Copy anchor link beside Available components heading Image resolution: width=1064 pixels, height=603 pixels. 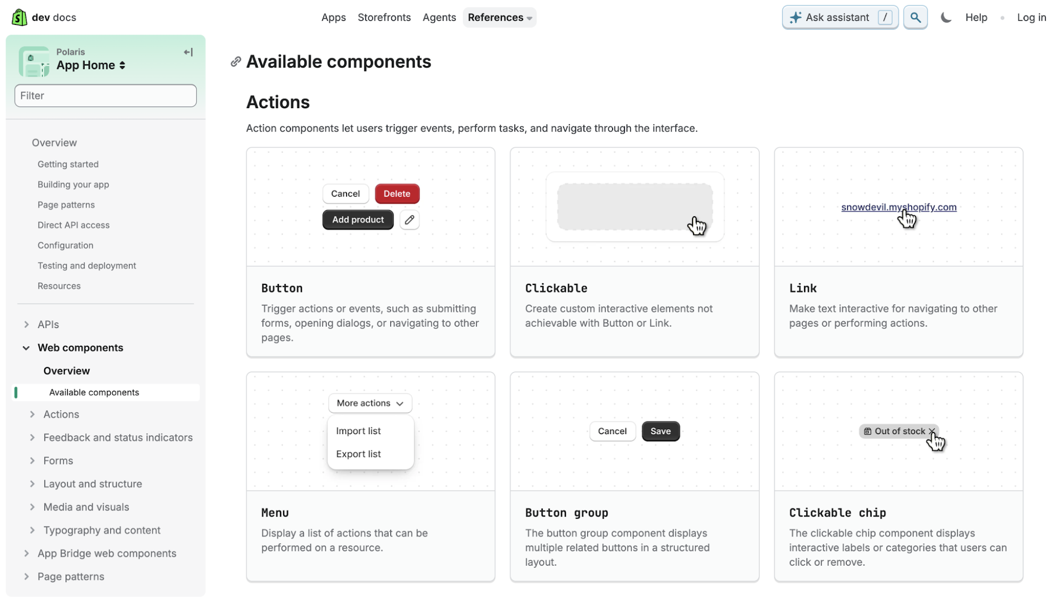point(236,62)
